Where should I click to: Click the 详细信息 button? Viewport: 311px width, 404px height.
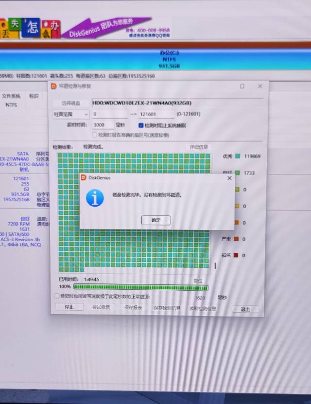click(x=198, y=147)
